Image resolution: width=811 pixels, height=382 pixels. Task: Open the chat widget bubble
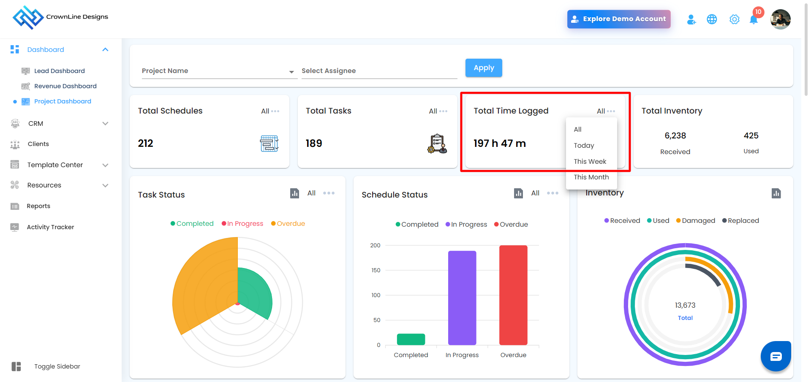tap(776, 356)
